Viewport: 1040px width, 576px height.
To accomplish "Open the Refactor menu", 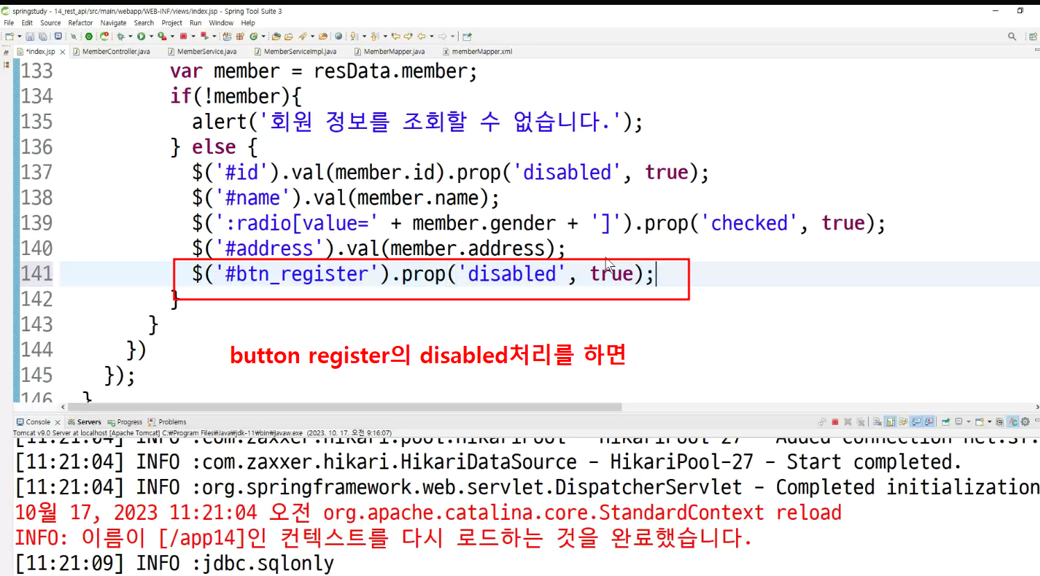I will coord(80,23).
